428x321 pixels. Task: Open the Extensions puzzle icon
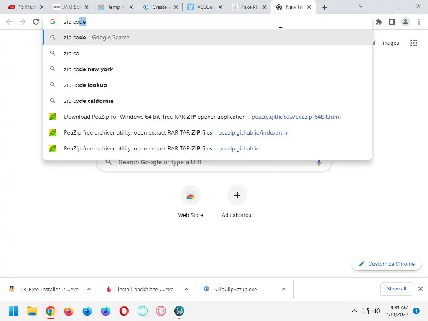378,22
